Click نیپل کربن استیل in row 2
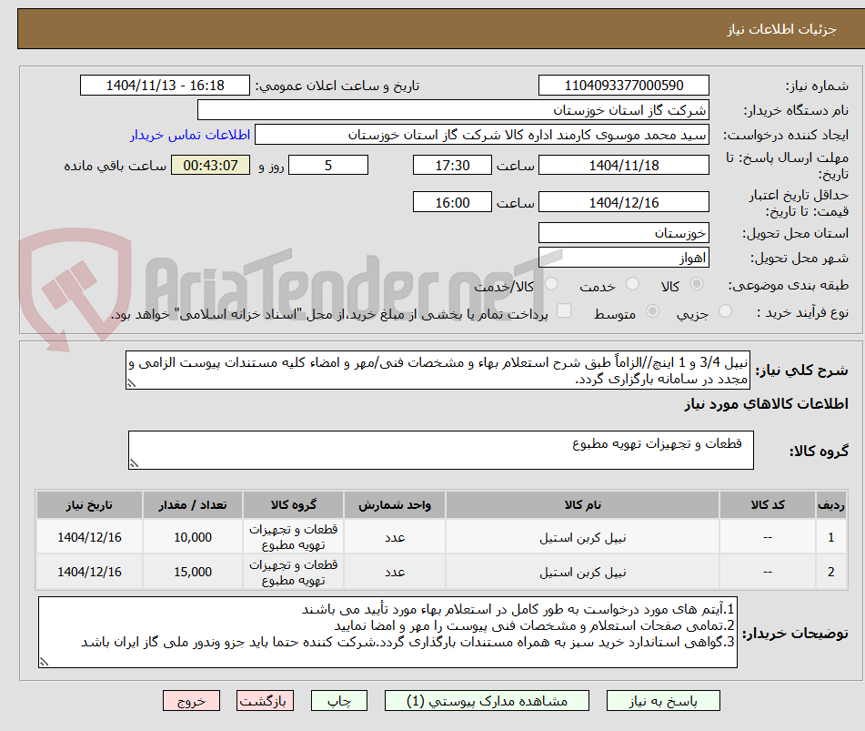This screenshot has width=865, height=731. [582, 572]
